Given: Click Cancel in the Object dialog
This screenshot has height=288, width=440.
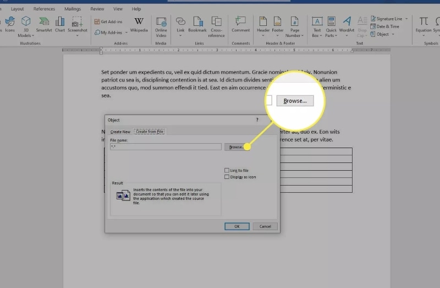Looking at the screenshot, I should click(265, 226).
